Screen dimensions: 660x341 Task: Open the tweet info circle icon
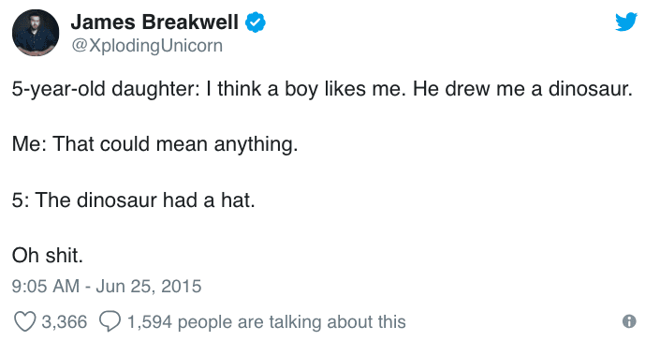(629, 321)
